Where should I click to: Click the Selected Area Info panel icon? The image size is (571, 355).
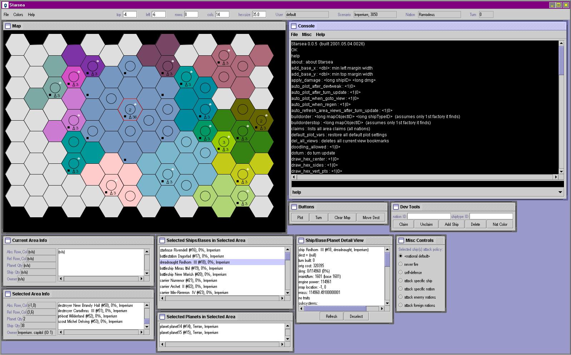click(8, 294)
